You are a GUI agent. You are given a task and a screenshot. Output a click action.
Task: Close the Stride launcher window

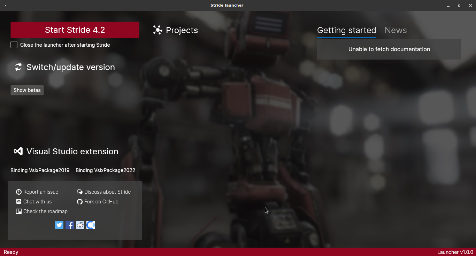point(470,6)
